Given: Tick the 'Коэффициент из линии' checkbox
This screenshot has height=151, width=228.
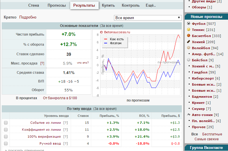Looking at the screenshot, I should 6,130.
